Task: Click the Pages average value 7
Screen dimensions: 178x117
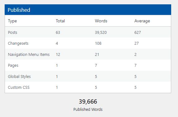Action: tap(136, 65)
